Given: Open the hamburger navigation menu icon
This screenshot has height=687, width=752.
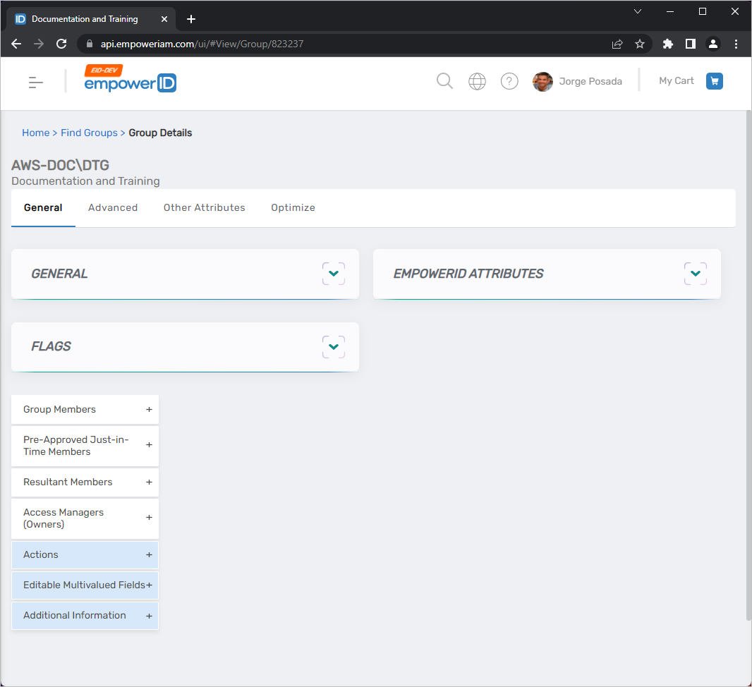Looking at the screenshot, I should (35, 82).
